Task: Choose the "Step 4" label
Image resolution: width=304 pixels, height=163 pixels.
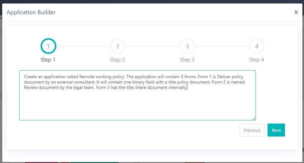Action: tap(256, 60)
